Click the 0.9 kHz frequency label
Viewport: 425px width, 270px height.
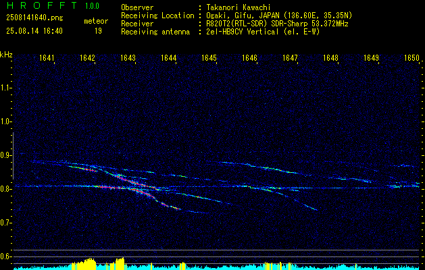click(5, 155)
